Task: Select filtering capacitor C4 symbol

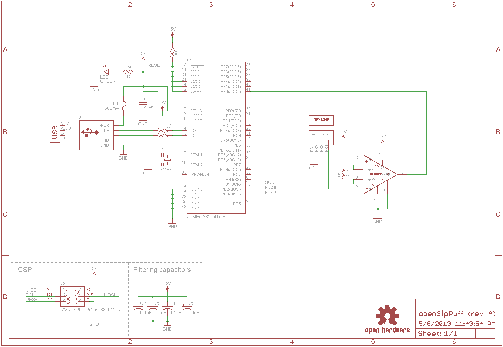Action: coord(167,308)
